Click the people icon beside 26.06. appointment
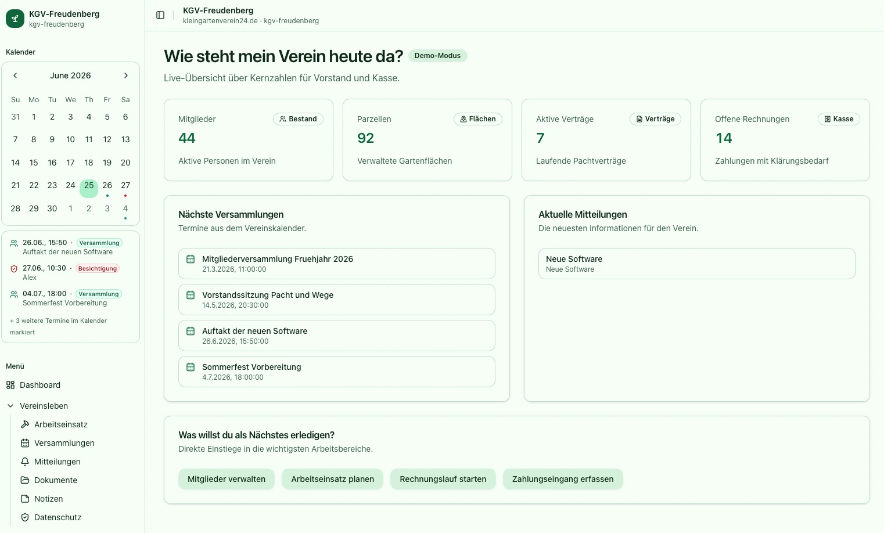The height and width of the screenshot is (533, 884). tap(14, 243)
